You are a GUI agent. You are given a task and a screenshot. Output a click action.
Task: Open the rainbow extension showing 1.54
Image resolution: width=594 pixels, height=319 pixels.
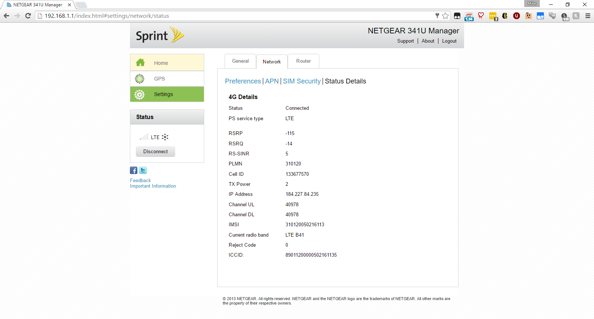pyautogui.click(x=469, y=16)
